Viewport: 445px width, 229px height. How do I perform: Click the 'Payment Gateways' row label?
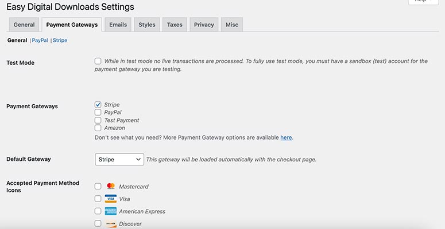tap(32, 106)
